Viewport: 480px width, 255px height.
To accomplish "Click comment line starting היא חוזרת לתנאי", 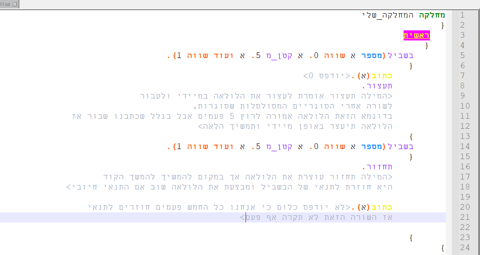I will 229,187.
